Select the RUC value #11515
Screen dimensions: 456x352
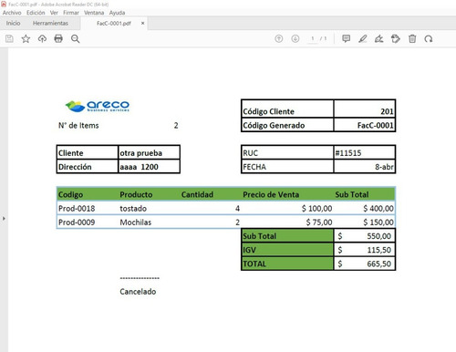point(348,153)
